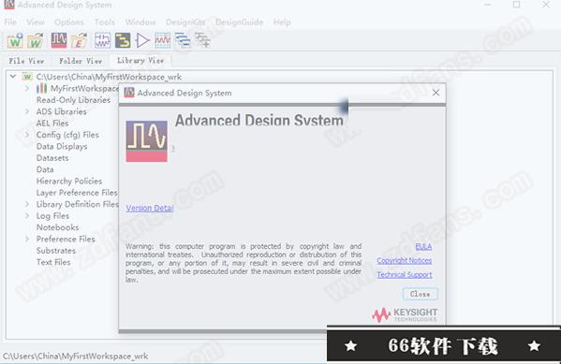The image size is (561, 364).
Task: Open the View menu
Action: (x=36, y=22)
